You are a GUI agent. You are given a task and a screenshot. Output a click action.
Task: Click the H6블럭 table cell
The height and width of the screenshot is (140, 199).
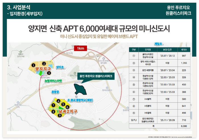[x=148, y=113]
